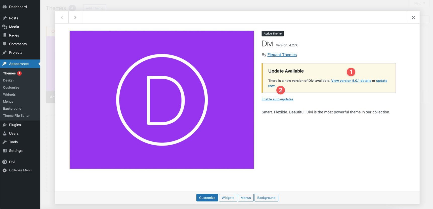Click the Widgets button in footer

pos(228,198)
